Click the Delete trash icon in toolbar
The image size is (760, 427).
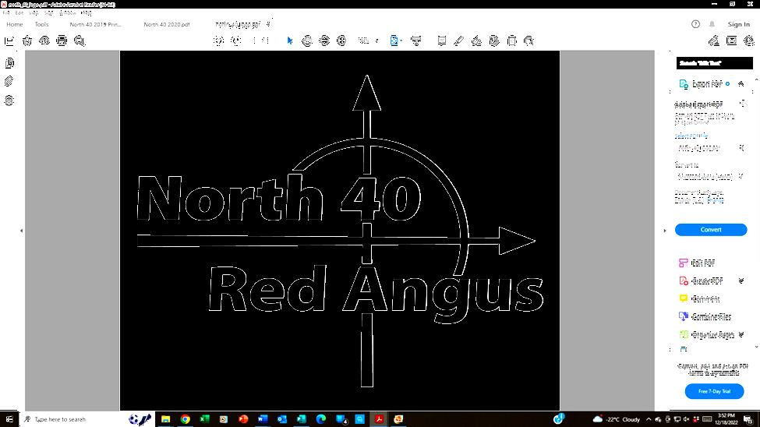[x=512, y=41]
